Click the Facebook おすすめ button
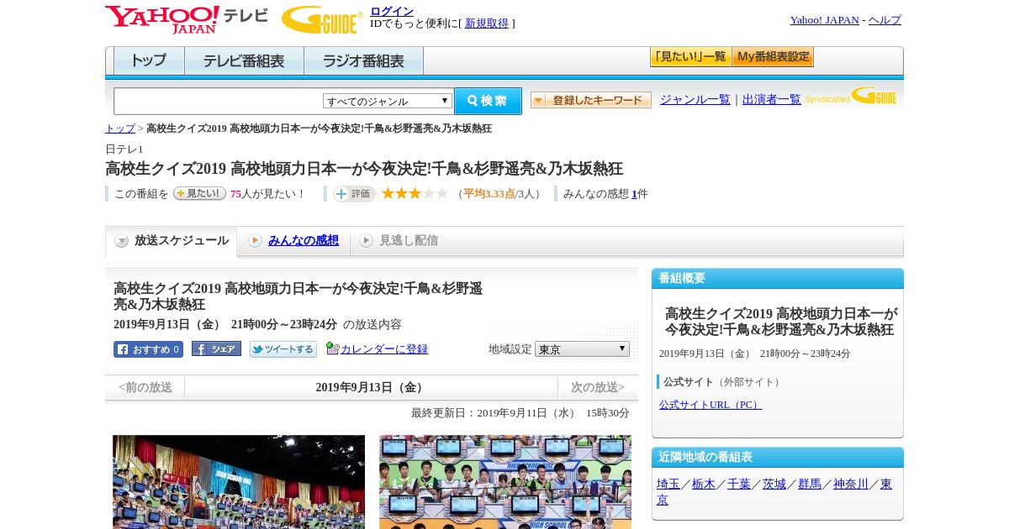The width and height of the screenshot is (1009, 529). point(148,349)
